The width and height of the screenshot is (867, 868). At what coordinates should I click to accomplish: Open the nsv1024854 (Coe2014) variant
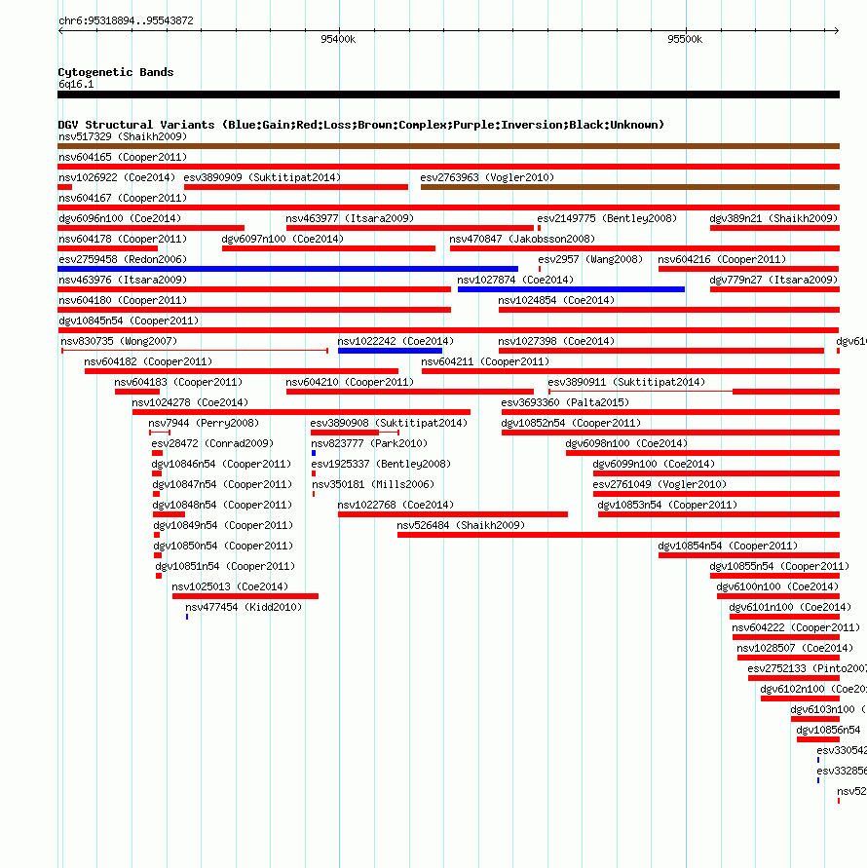[x=556, y=301]
